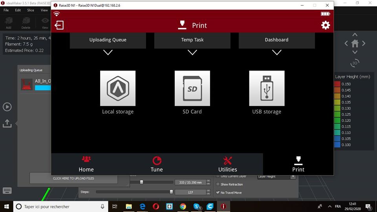Open Task View from the taskbar
Screen dimensions: 377x212
[x=115, y=207]
